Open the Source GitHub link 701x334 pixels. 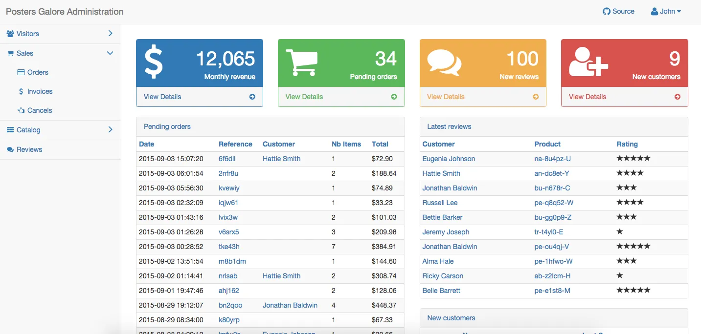tap(619, 11)
